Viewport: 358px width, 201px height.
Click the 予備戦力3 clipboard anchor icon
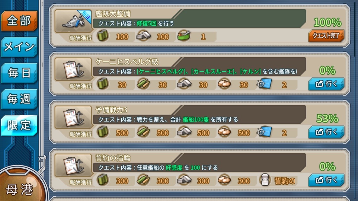point(73,117)
